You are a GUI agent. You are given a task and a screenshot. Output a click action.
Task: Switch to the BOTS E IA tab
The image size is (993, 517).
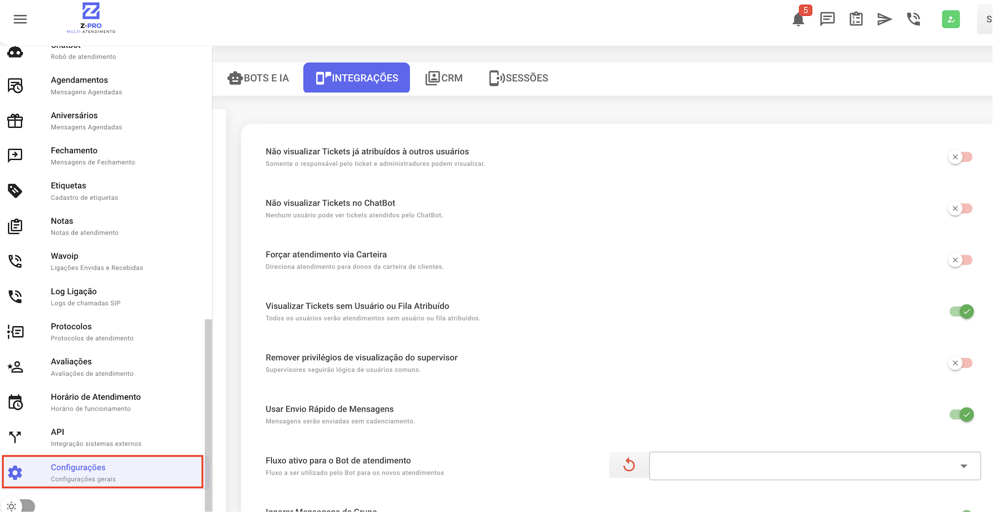(x=258, y=78)
